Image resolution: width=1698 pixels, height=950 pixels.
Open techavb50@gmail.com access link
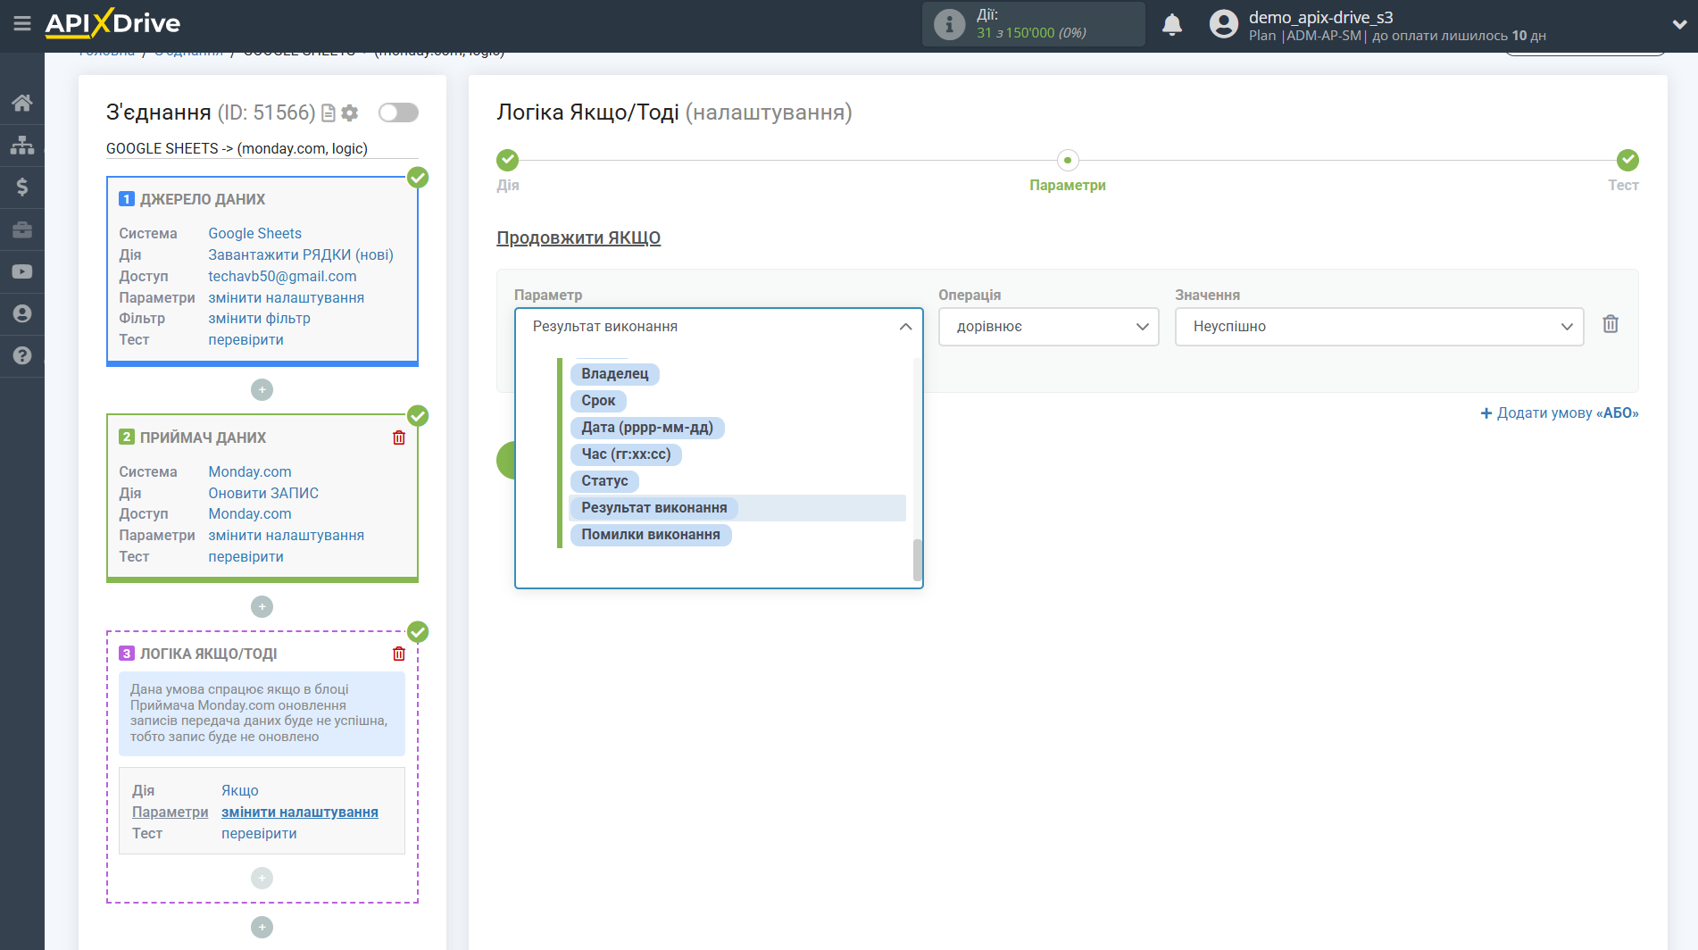(282, 276)
